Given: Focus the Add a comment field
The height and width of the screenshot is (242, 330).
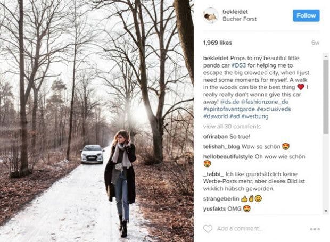Looking at the screenshot, I should 240,229.
